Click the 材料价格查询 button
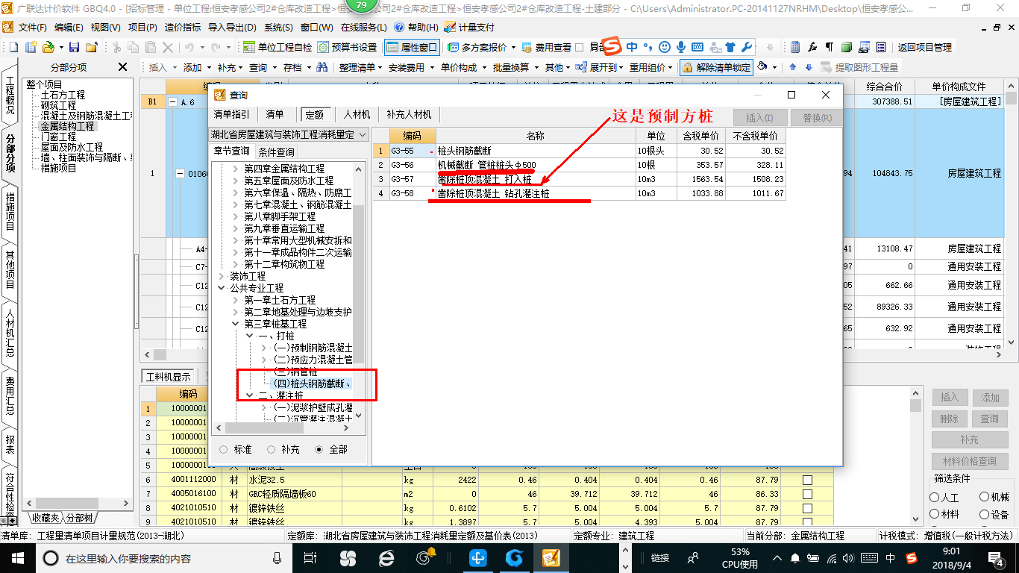Screen dimensions: 1019x573 point(969,461)
